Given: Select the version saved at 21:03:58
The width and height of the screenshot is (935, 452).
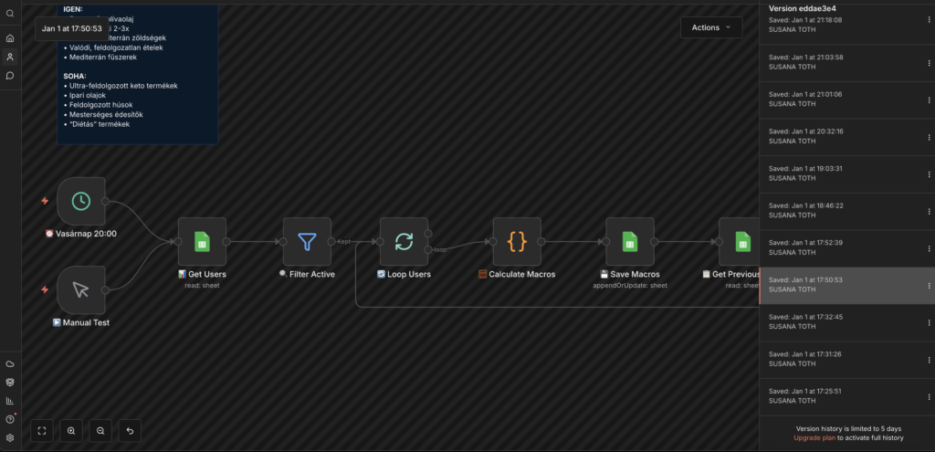Looking at the screenshot, I should (840, 61).
